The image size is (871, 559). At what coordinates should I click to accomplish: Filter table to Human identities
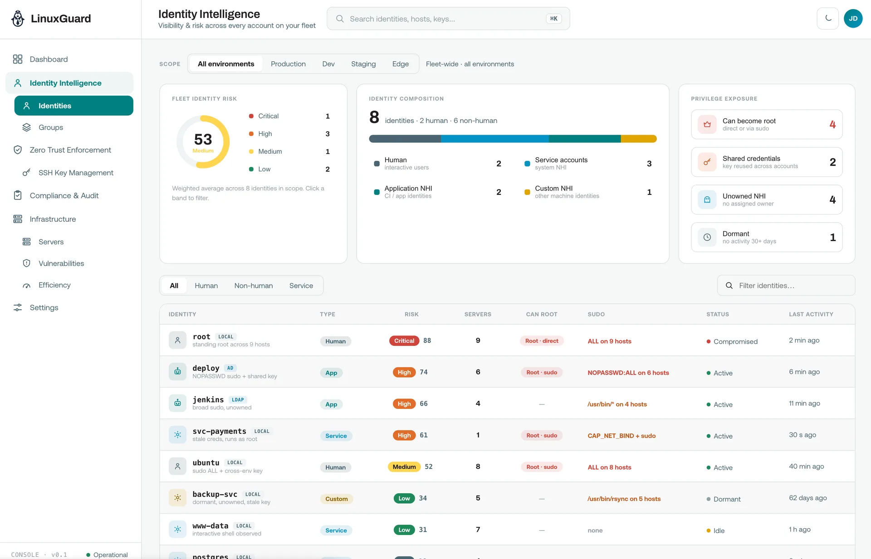point(206,286)
